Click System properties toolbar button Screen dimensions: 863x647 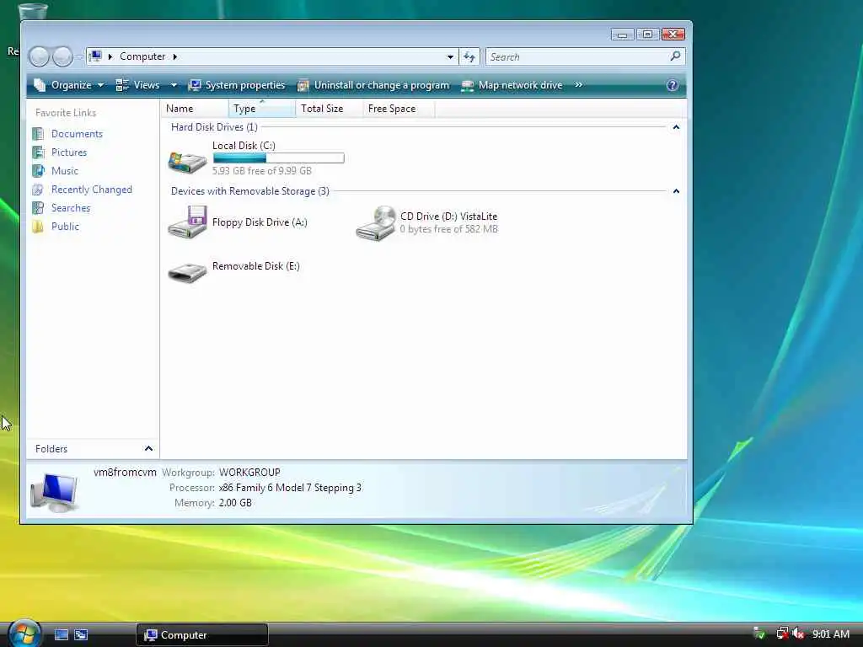(x=237, y=85)
